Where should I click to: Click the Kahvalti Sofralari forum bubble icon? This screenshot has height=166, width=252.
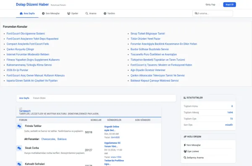(19, 164)
